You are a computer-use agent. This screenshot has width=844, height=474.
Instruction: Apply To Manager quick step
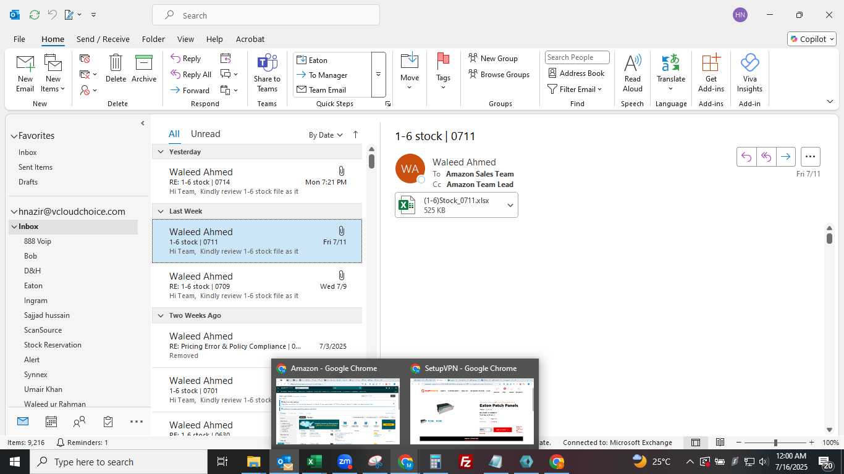point(332,75)
